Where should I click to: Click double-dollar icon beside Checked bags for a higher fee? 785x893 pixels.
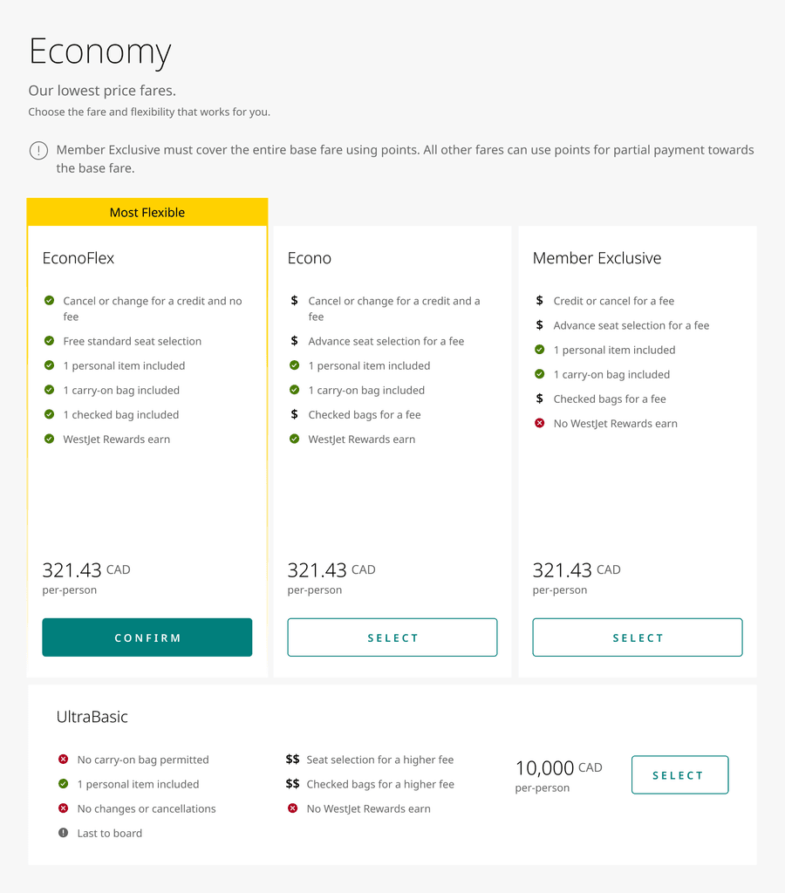click(293, 784)
